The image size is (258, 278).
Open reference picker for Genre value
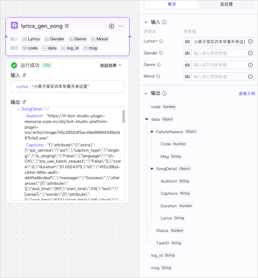(250, 65)
